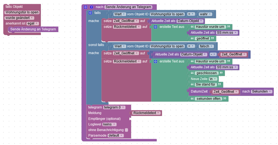Click the 'Datum/Zeit' block label
Viewport: 278px width, 145px height.
coord(199,91)
